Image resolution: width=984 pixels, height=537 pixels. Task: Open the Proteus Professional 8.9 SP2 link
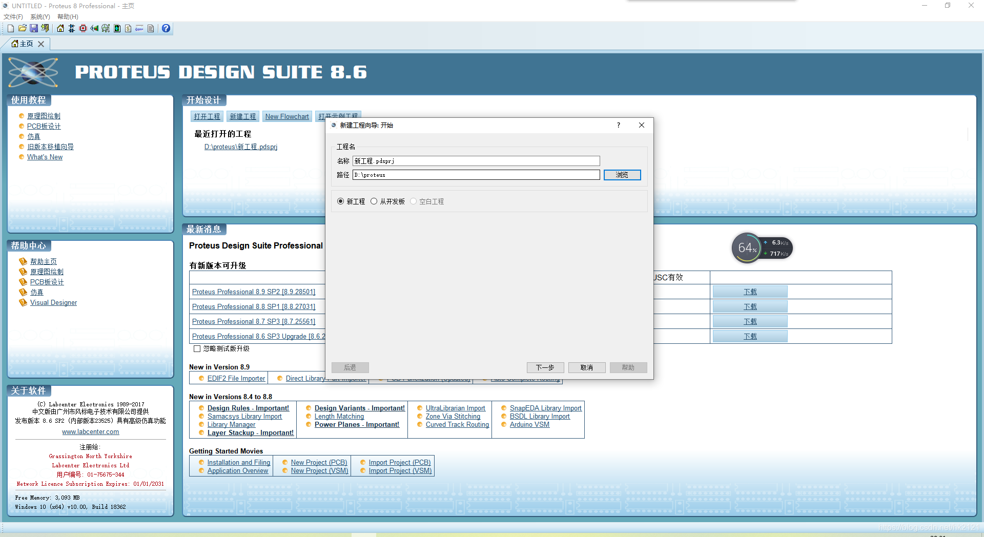(x=254, y=292)
